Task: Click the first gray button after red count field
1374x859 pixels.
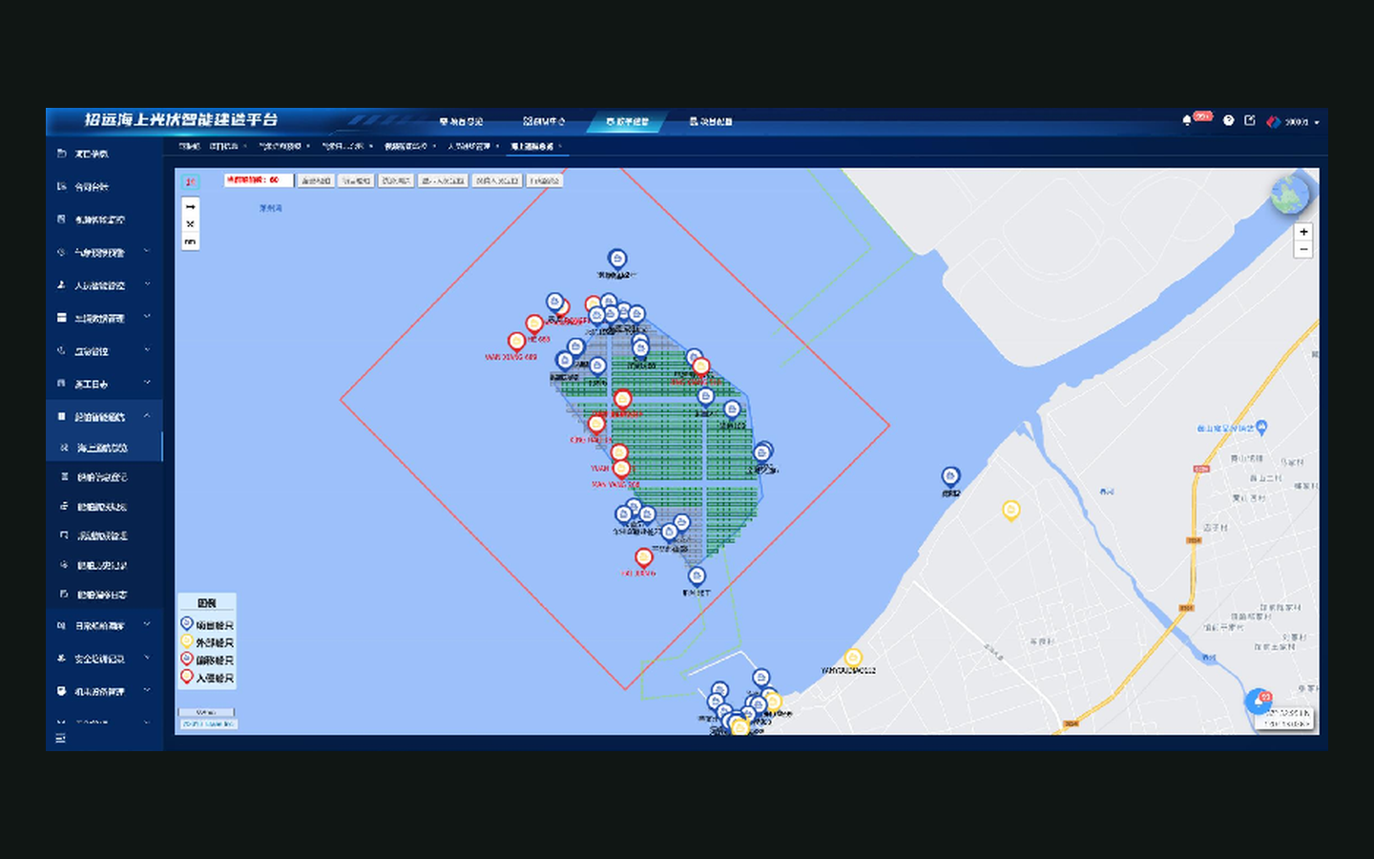Action: [316, 180]
